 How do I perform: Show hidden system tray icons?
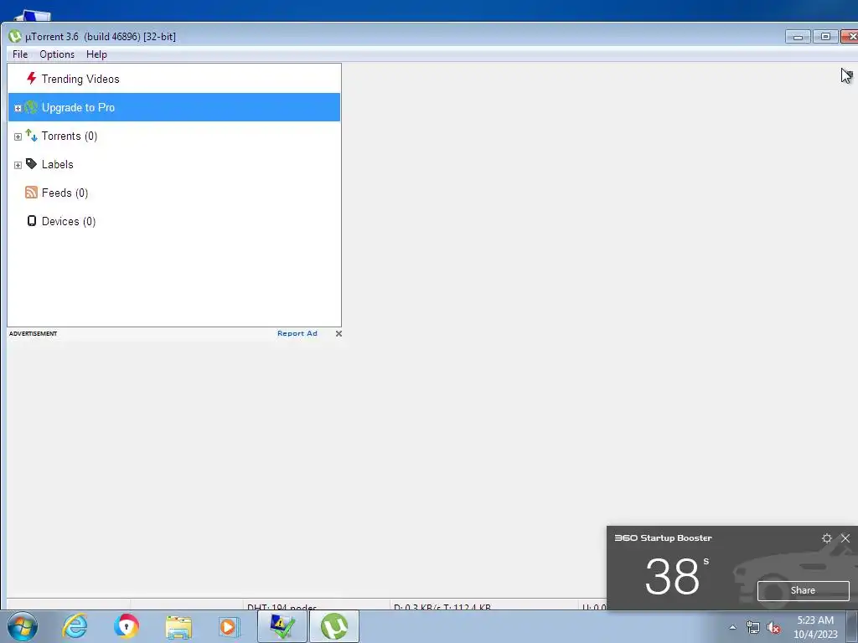click(x=732, y=627)
